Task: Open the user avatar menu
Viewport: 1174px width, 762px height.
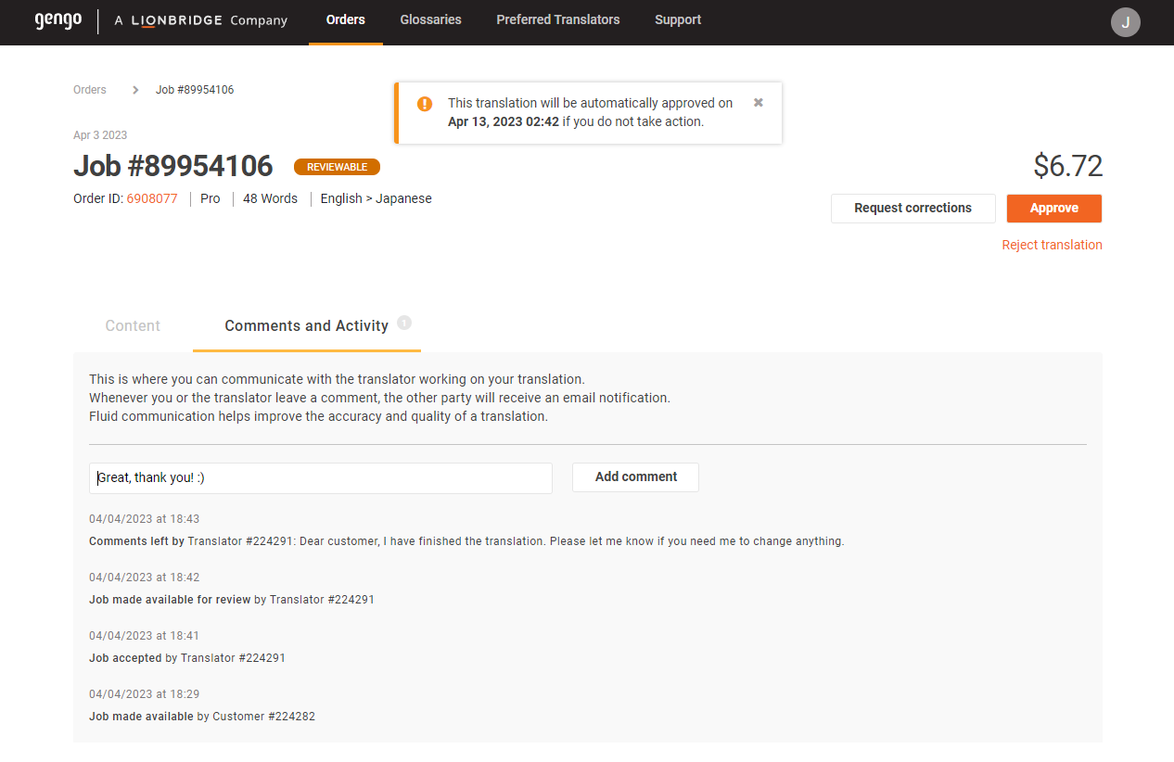Action: (1125, 21)
